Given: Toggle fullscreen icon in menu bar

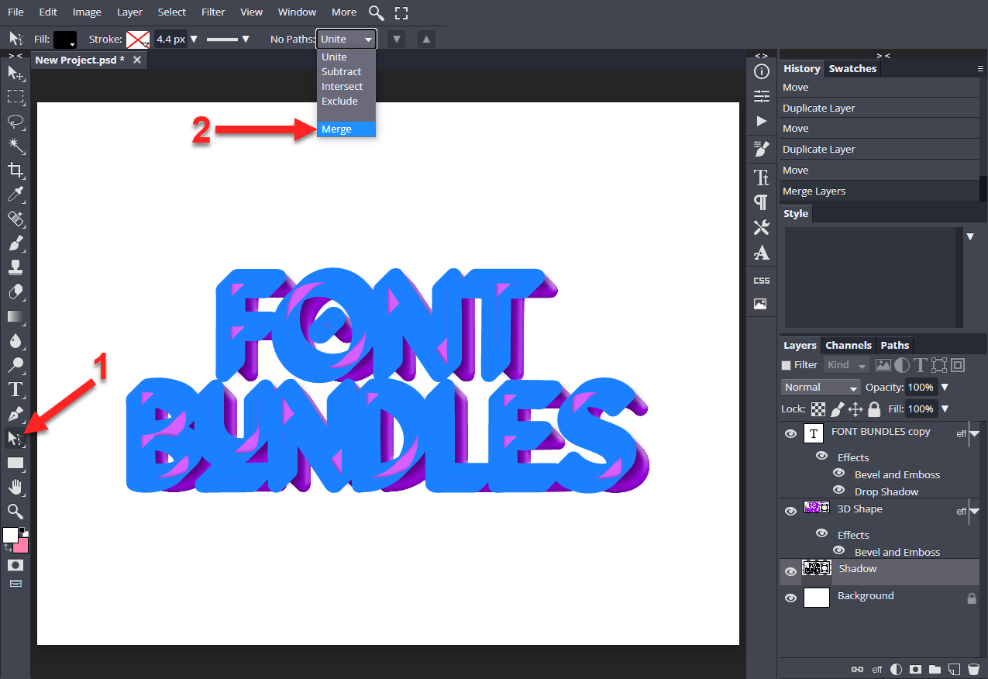Looking at the screenshot, I should 401,12.
